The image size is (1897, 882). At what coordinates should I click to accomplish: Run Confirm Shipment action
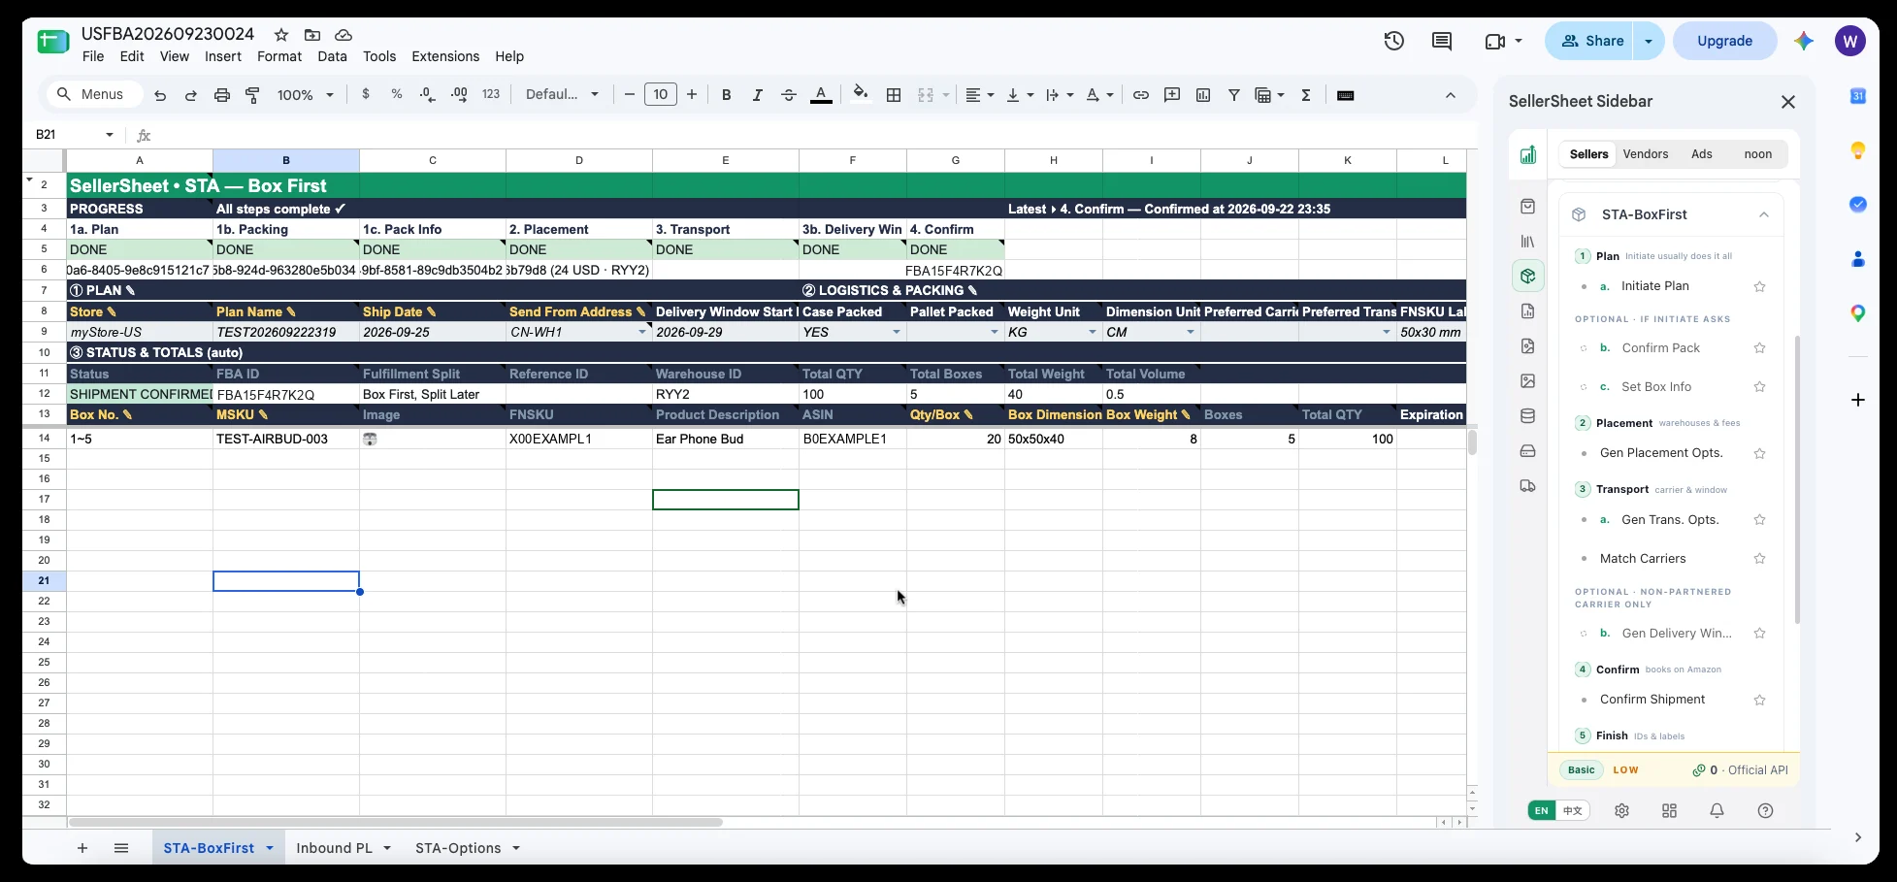(x=1652, y=700)
